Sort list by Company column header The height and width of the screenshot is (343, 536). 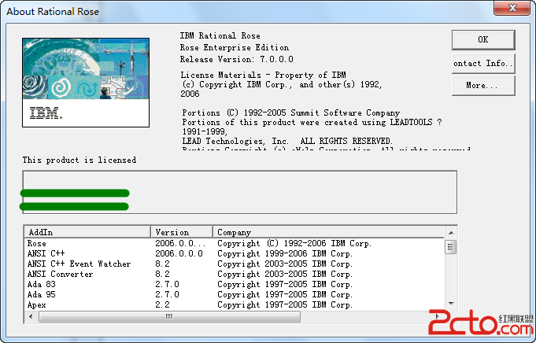pyautogui.click(x=329, y=232)
